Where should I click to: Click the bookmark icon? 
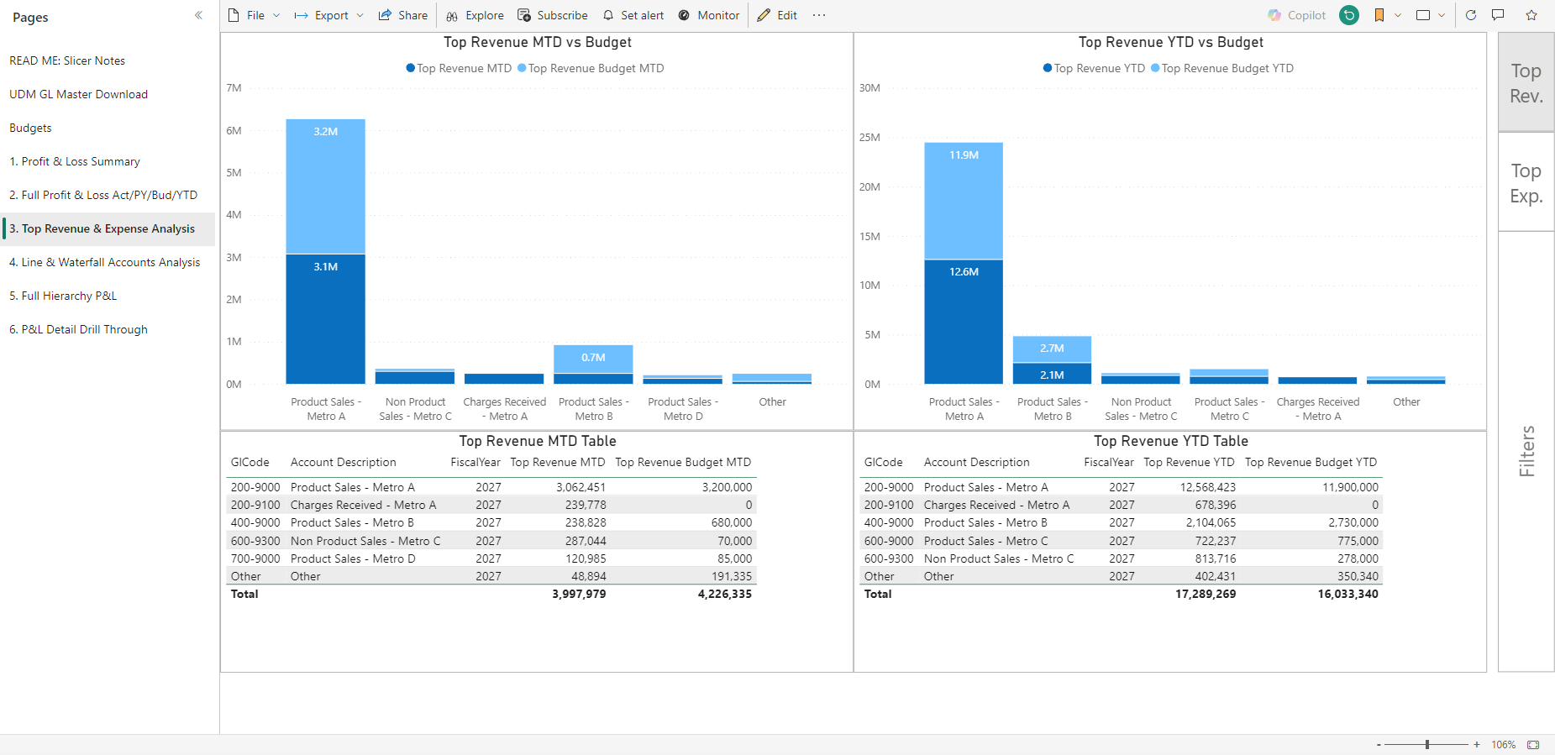pos(1379,15)
